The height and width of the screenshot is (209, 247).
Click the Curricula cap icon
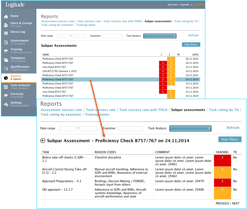tap(6, 96)
